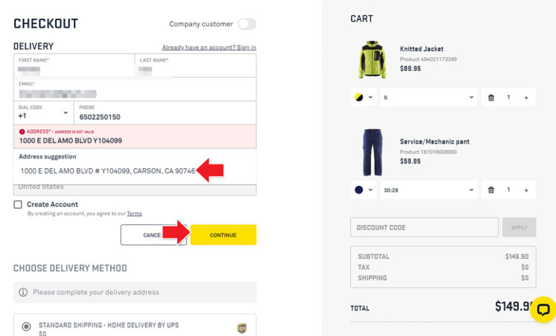The image size is (556, 336).
Task: Open 'Already have an account? Sign in'
Action: [x=209, y=47]
